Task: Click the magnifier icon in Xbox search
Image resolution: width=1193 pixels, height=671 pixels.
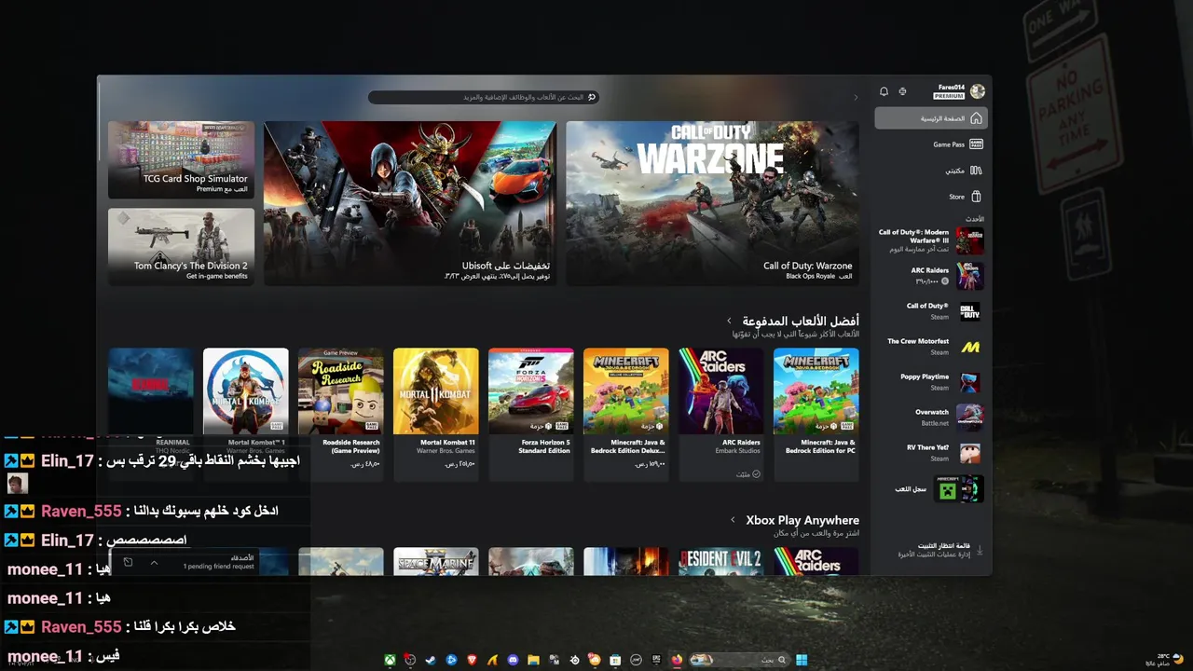Action: [x=592, y=97]
